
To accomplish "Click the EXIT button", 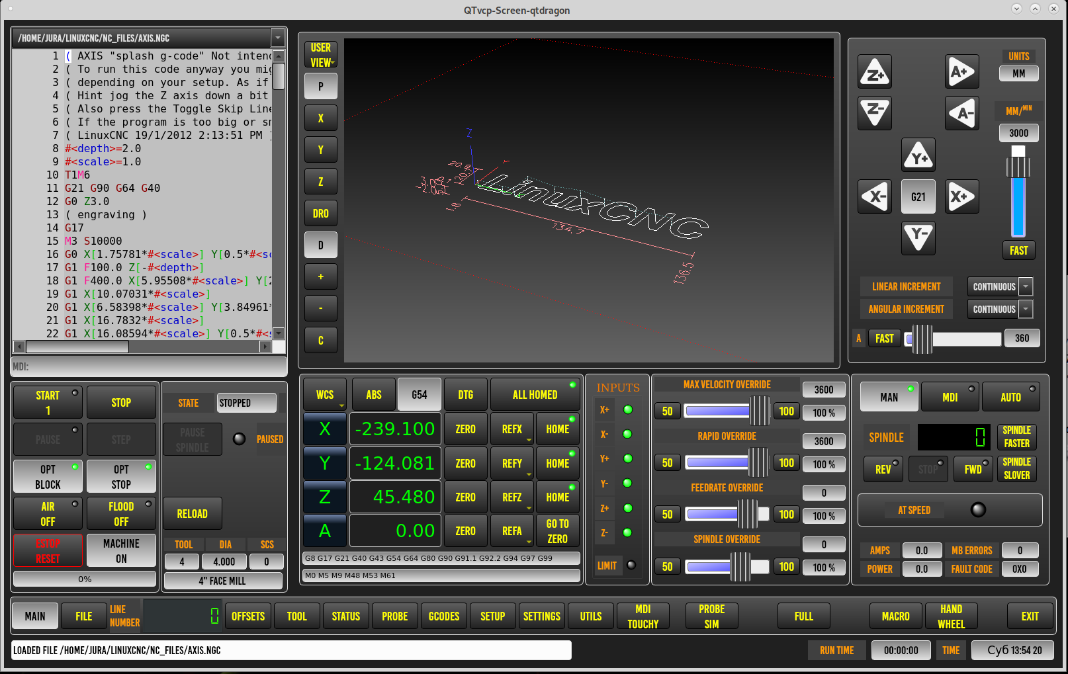I will click(1030, 616).
